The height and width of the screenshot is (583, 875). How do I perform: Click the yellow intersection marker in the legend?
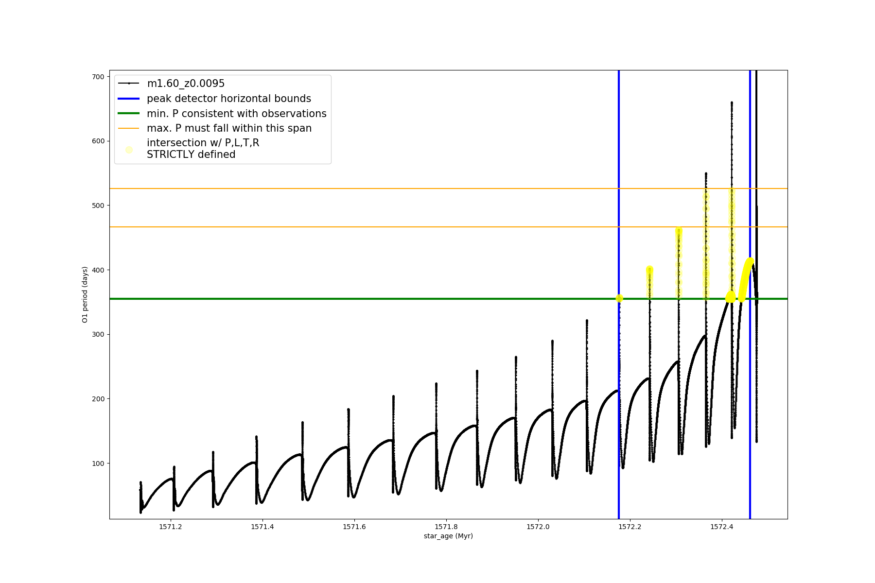pyautogui.click(x=129, y=150)
